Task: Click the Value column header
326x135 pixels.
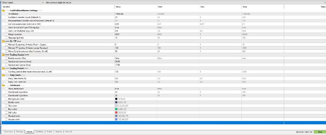Action: 135,7
